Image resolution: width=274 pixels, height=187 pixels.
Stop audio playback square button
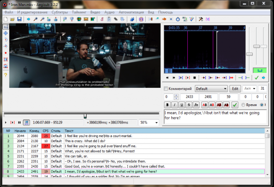click(x=195, y=78)
